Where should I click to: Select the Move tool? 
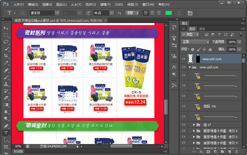6,28
